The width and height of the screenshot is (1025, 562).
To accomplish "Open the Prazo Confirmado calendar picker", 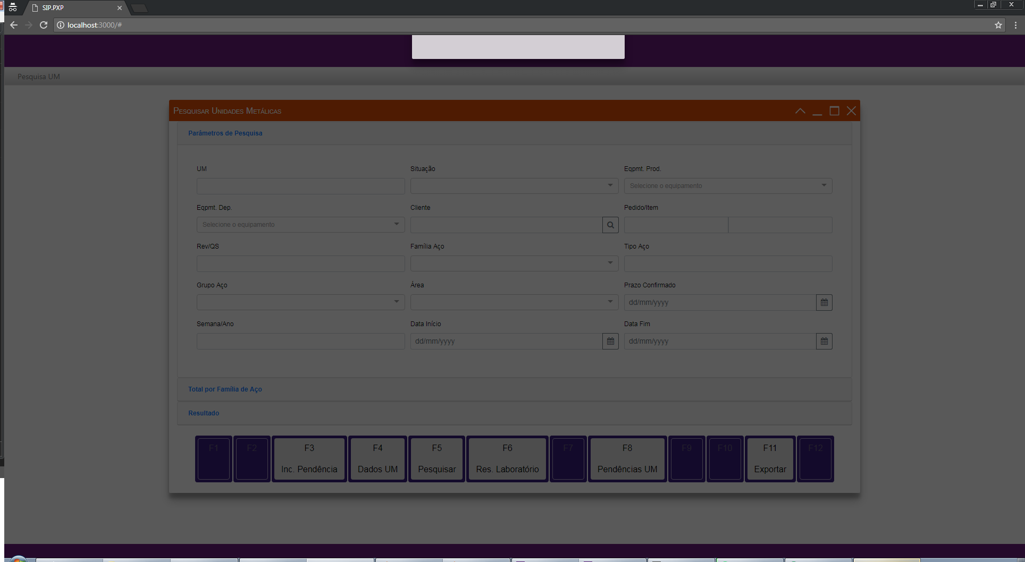I will pyautogui.click(x=824, y=302).
